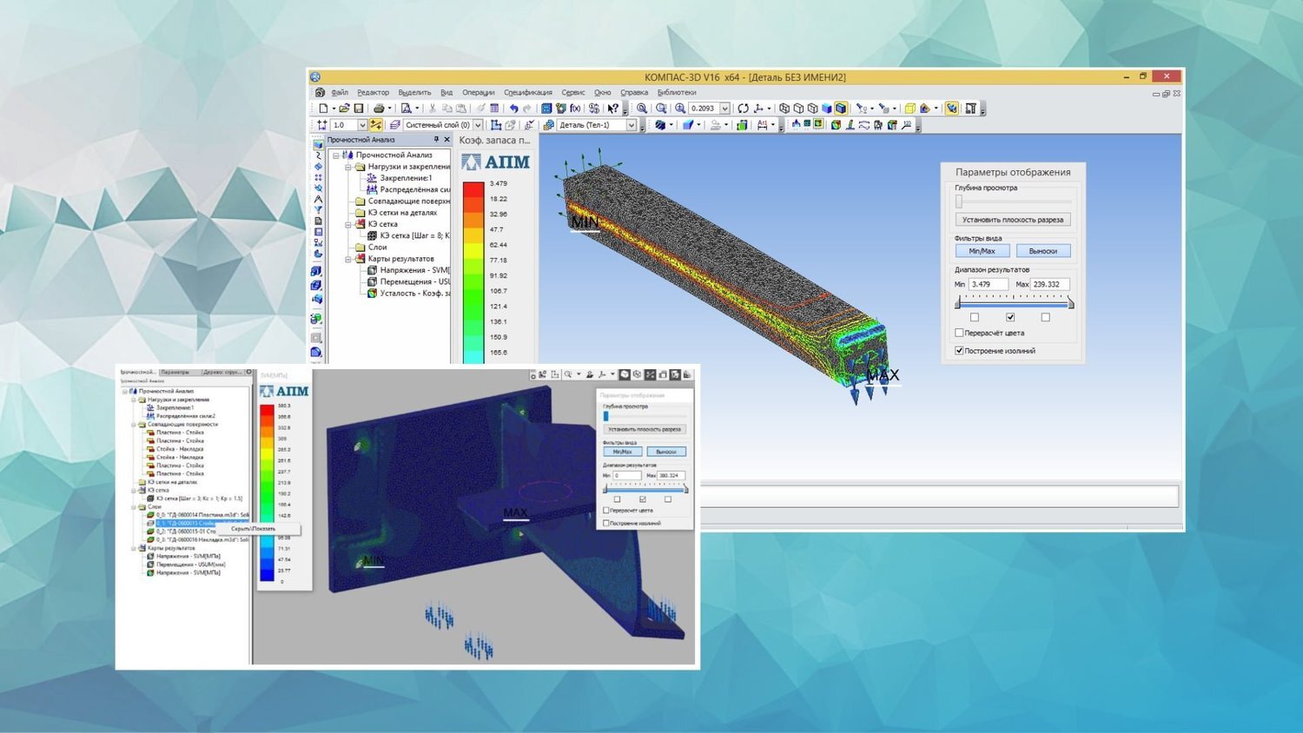Click the open file folder icon

(x=344, y=109)
